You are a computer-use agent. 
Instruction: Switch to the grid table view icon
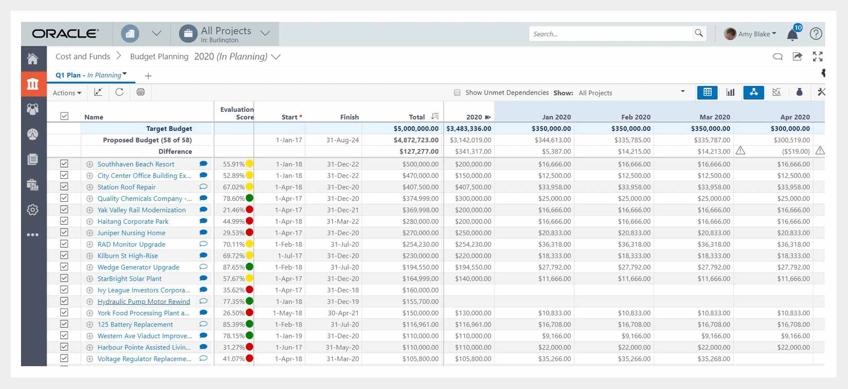coord(707,92)
